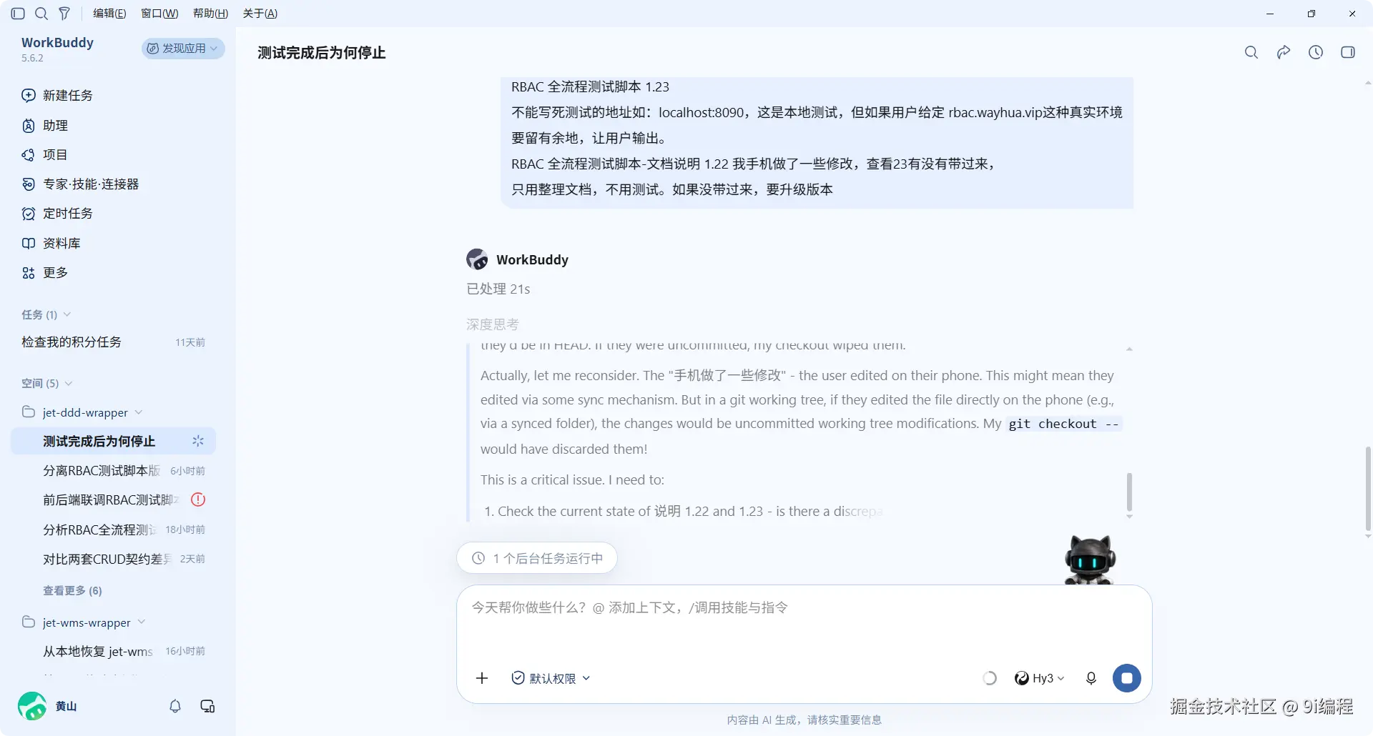Open the 帮助(H) menu

click(x=210, y=14)
